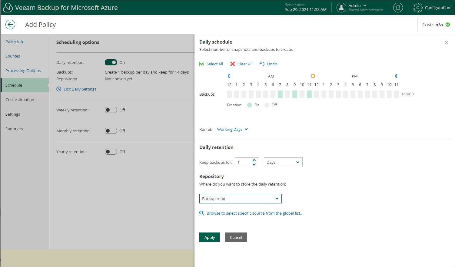Go to the Cost estimation step
Viewport: 455px width, 267px height.
coord(20,100)
